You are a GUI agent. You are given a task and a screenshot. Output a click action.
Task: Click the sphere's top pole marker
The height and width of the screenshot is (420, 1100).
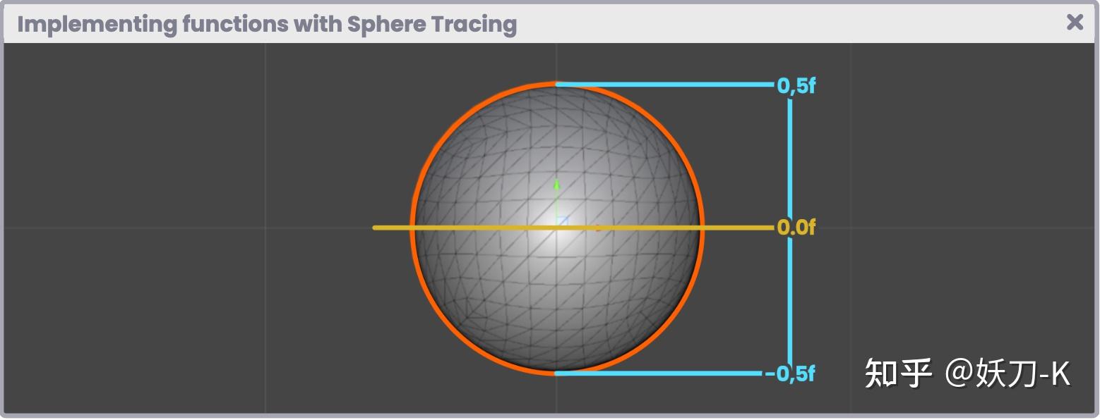(x=556, y=83)
